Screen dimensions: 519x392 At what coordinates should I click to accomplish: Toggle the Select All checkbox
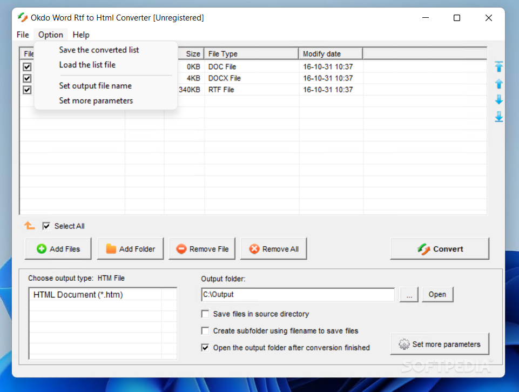46,226
